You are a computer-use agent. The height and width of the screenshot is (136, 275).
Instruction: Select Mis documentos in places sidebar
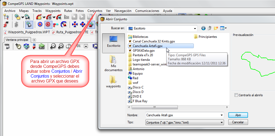click(x=114, y=63)
